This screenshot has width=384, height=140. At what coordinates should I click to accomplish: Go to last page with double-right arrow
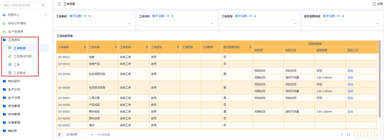click(378, 135)
